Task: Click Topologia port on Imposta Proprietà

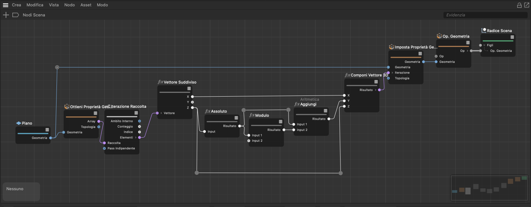Action: pos(388,78)
